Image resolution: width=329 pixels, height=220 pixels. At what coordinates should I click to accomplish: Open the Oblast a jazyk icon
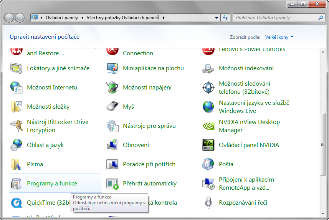click(x=17, y=145)
